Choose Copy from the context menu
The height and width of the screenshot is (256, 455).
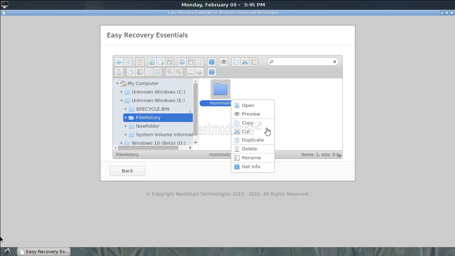253,123
